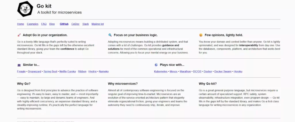Open the Mailing list link

(x=98, y=24)
